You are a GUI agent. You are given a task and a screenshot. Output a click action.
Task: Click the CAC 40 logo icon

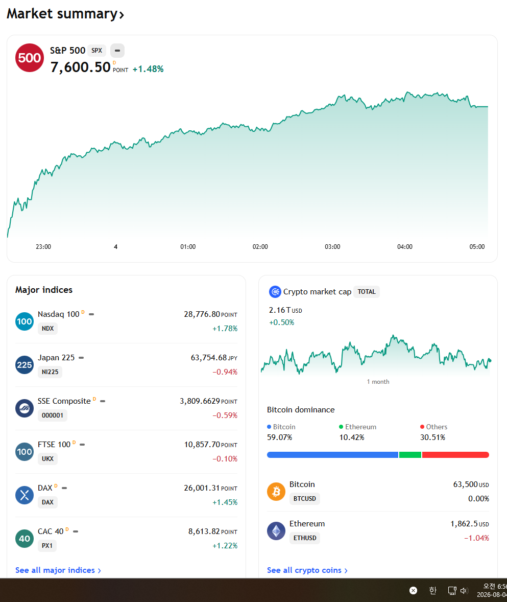pos(25,538)
